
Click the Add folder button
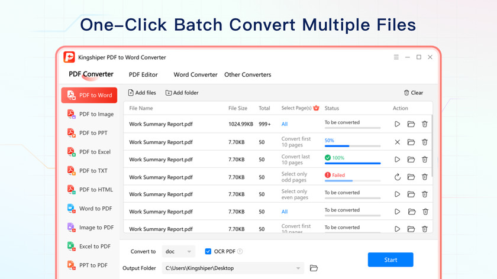click(182, 93)
